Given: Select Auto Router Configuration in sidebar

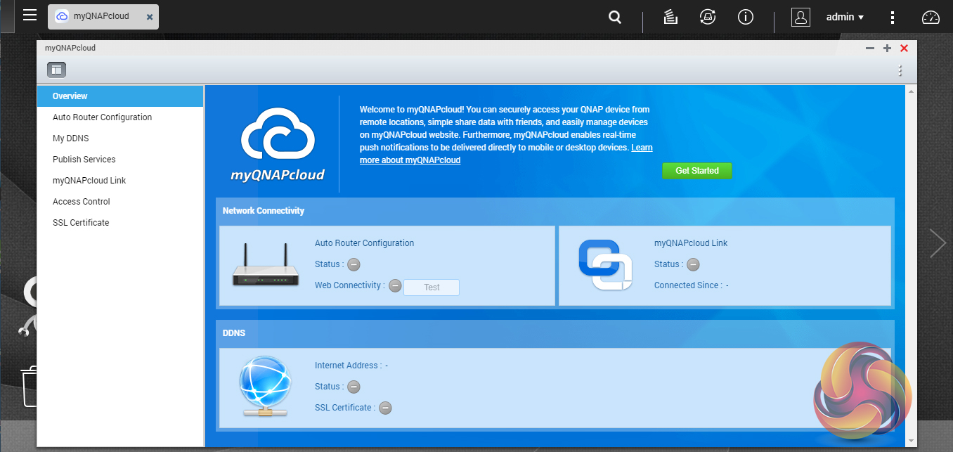Looking at the screenshot, I should 102,117.
